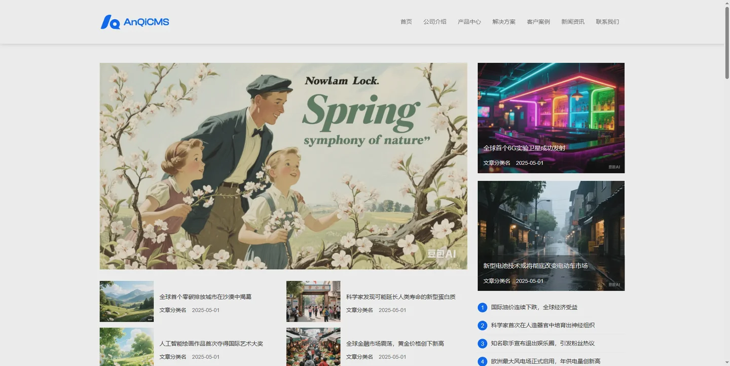Open article 人工智能绘画作品首次夺得国际艺术大奖
The width and height of the screenshot is (730, 366).
(x=211, y=344)
